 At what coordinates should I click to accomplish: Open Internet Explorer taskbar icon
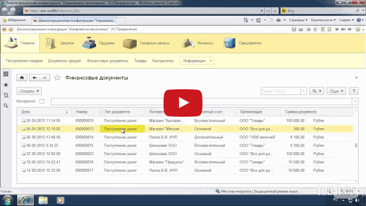[25, 200]
